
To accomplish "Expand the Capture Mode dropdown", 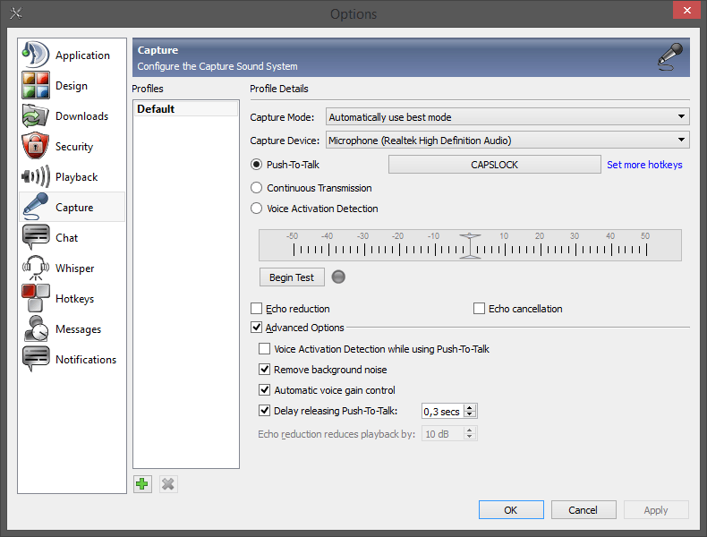I will pos(681,116).
